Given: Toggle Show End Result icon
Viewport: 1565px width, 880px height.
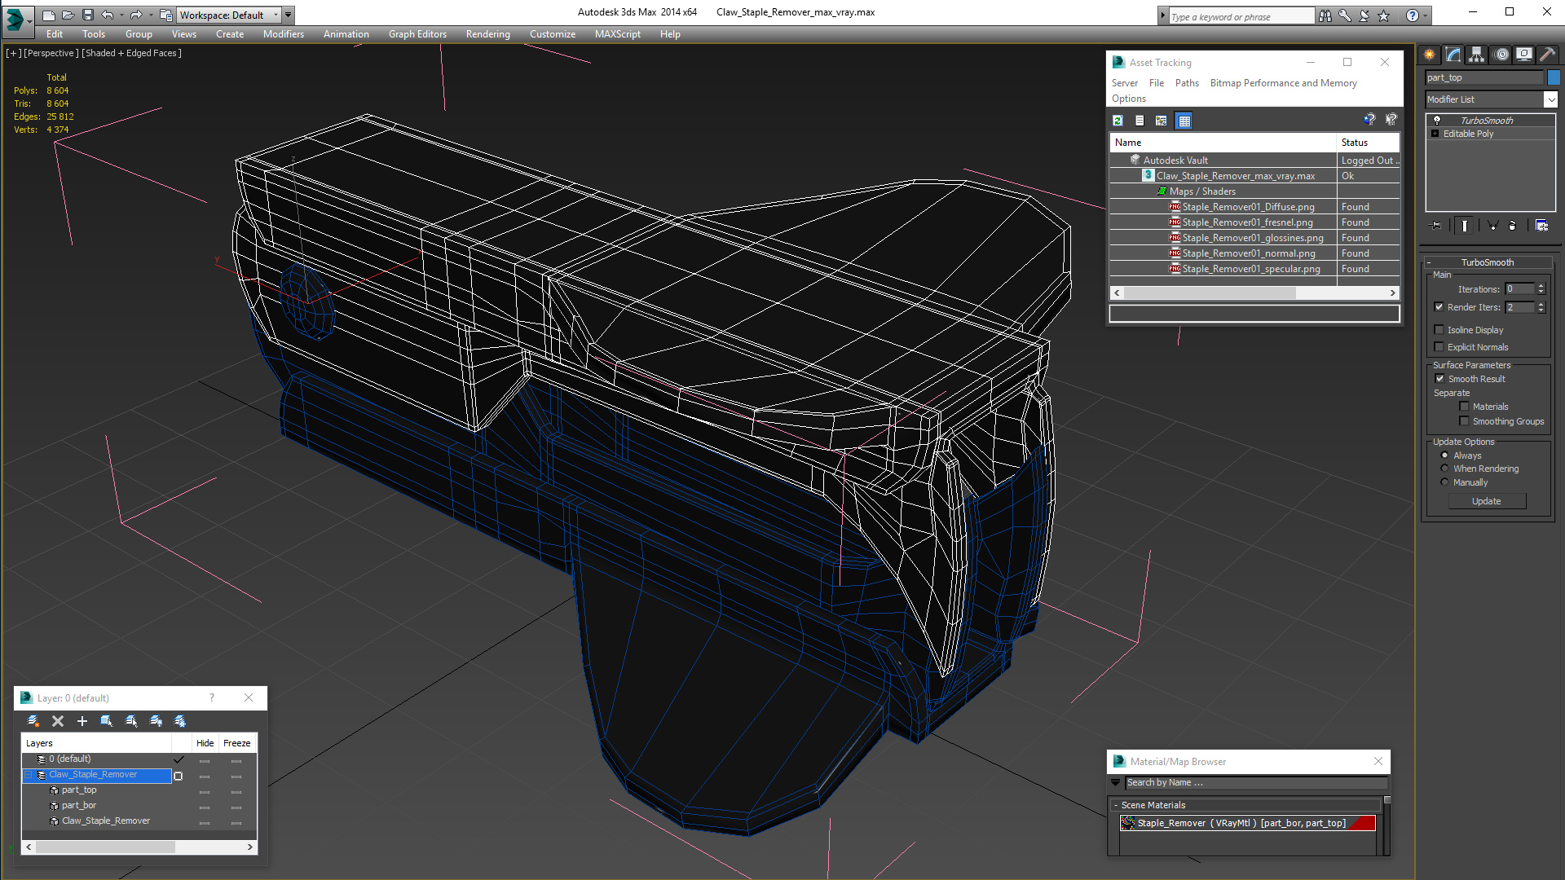Looking at the screenshot, I should point(1465,226).
